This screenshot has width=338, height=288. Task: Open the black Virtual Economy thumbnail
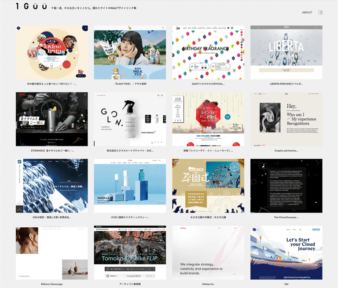[286, 186]
